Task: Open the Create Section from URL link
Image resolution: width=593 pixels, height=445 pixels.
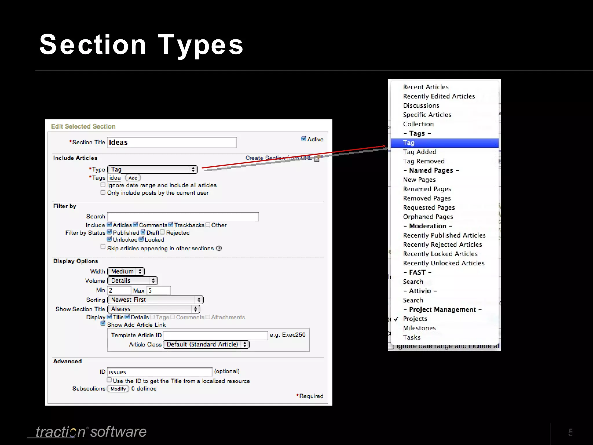Action: pos(279,158)
